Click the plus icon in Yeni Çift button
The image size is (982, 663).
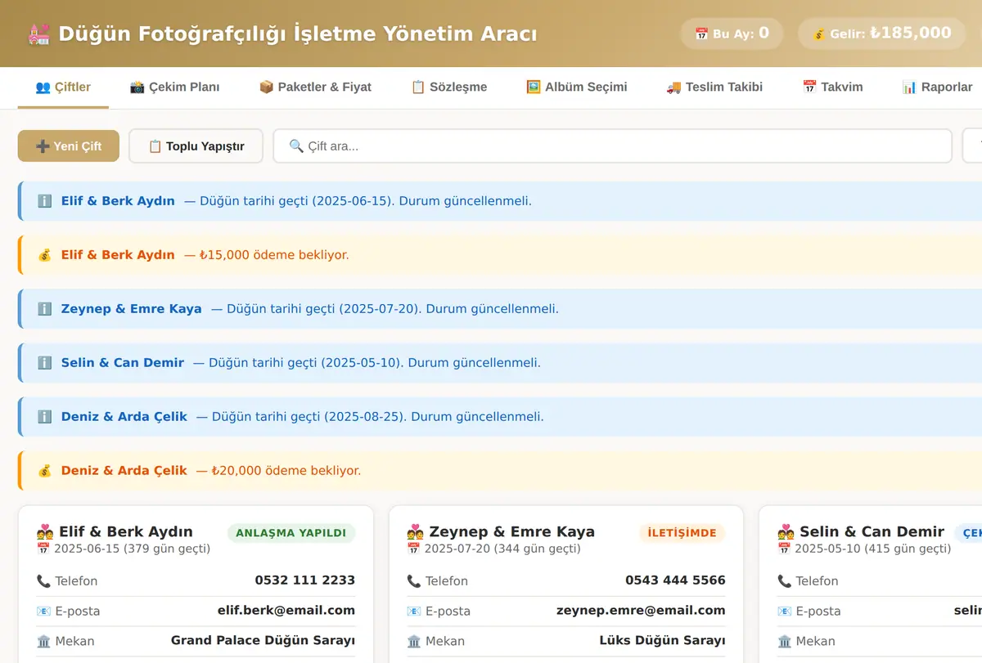(43, 146)
